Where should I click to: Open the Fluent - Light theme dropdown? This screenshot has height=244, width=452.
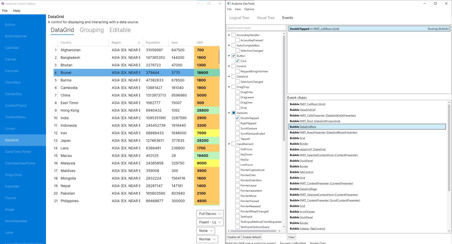(x=210, y=222)
